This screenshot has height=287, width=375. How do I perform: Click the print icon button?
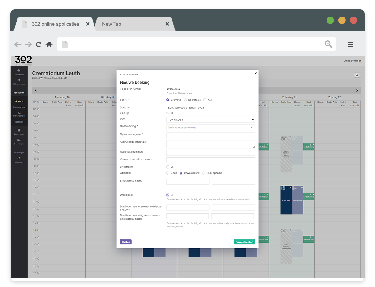point(357,75)
